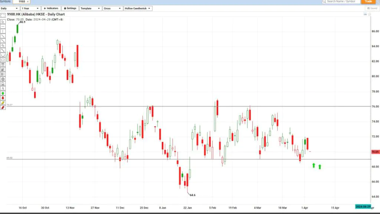380x214 pixels.
Task: Select the rectangle drawing tool
Action: tap(3, 60)
